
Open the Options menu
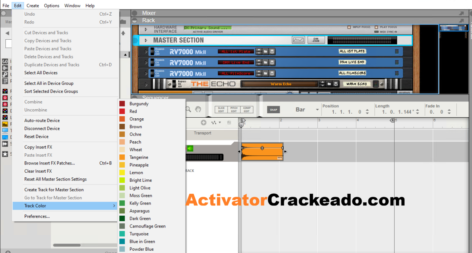pos(52,5)
